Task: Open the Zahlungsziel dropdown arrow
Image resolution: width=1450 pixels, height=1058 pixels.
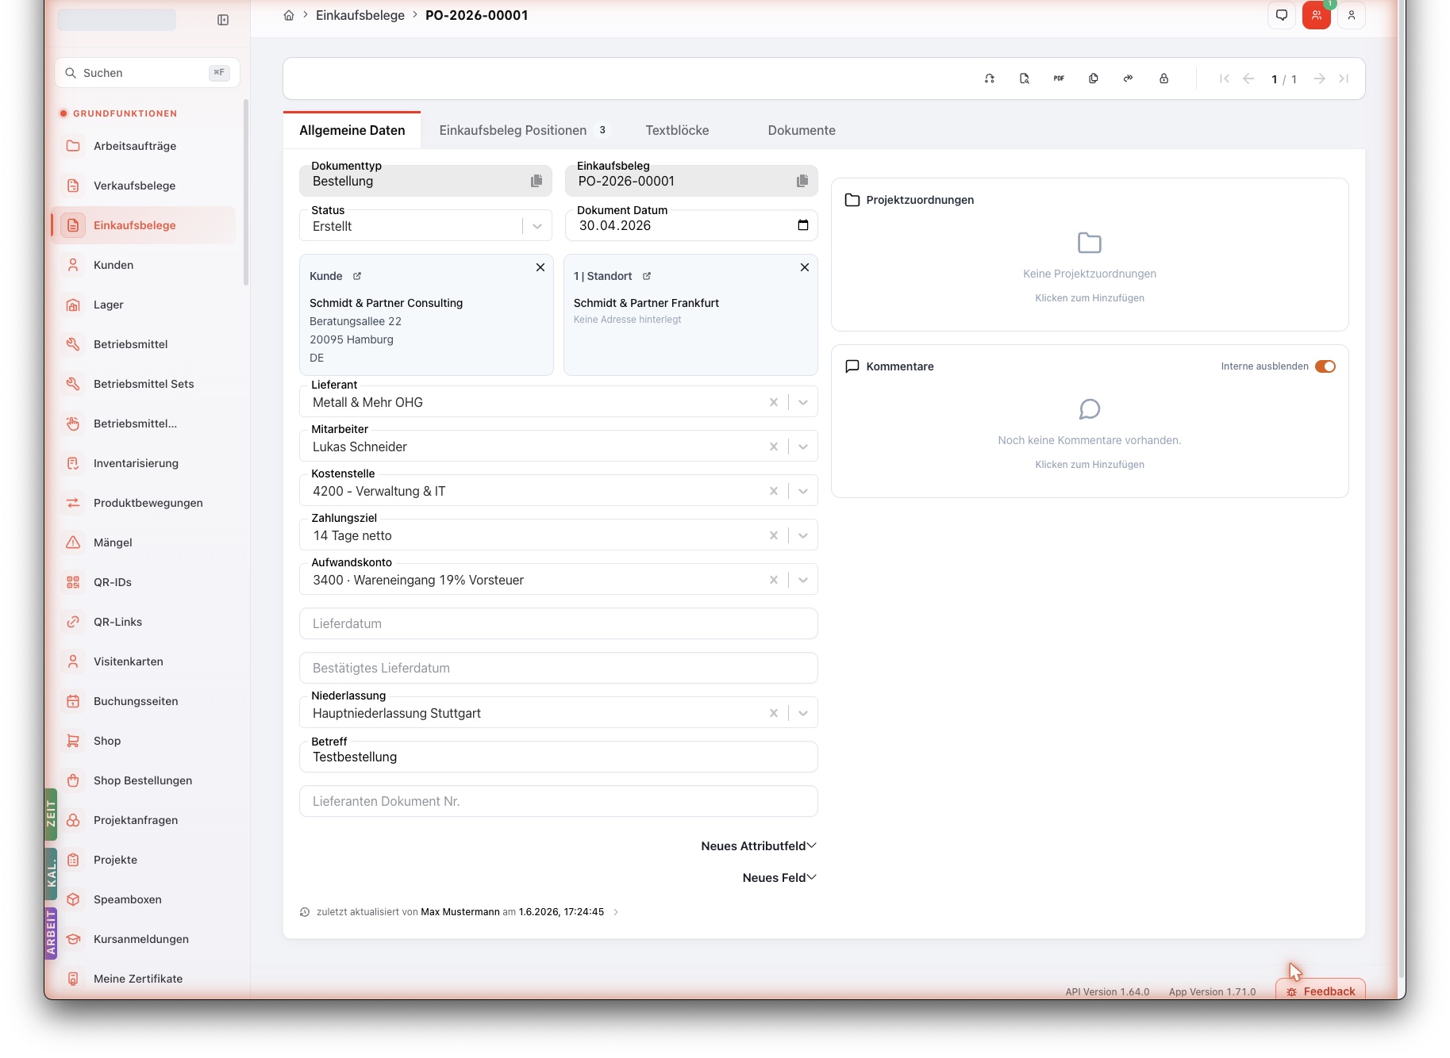Action: (803, 535)
